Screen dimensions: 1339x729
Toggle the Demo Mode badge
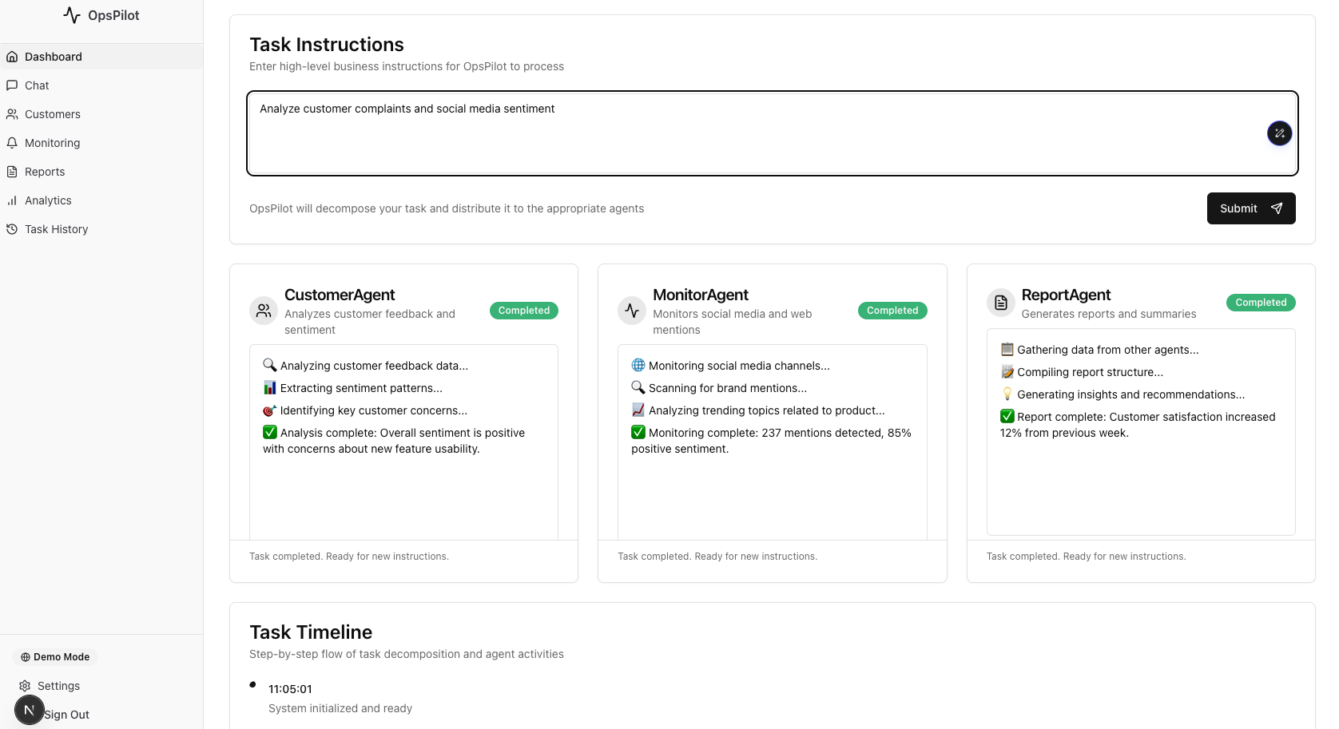(55, 657)
